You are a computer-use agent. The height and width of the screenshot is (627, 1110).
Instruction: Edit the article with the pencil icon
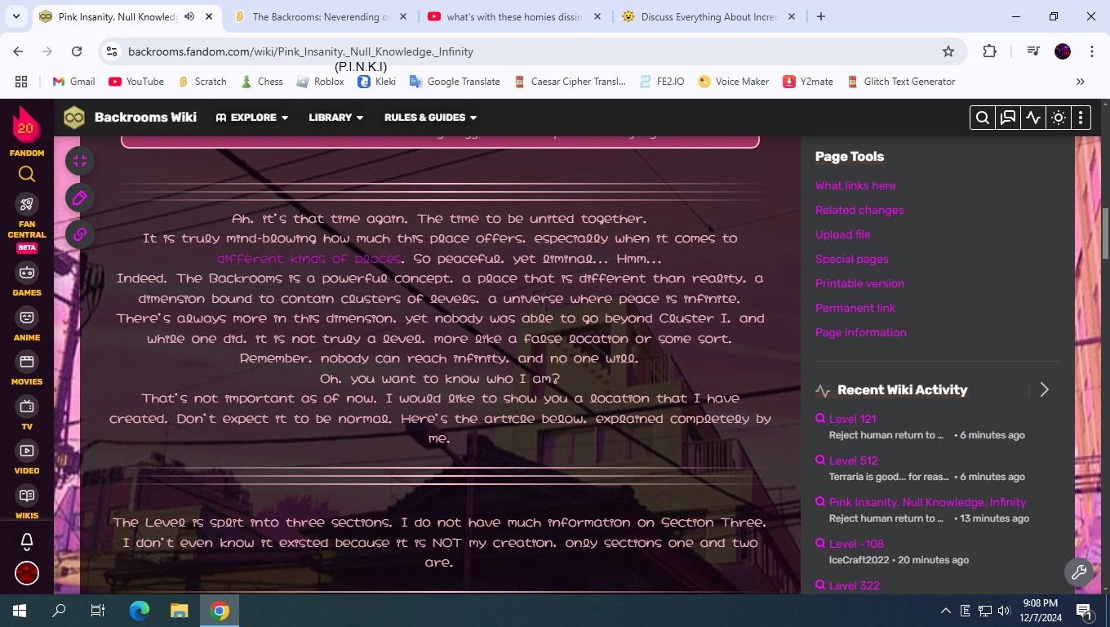pyautogui.click(x=79, y=198)
